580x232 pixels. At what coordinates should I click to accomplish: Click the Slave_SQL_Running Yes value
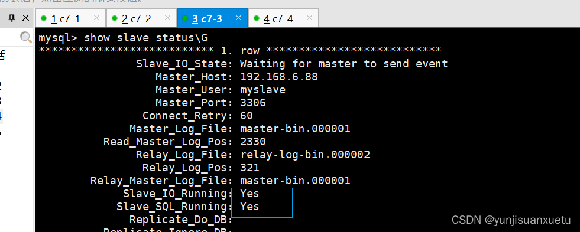(x=250, y=206)
